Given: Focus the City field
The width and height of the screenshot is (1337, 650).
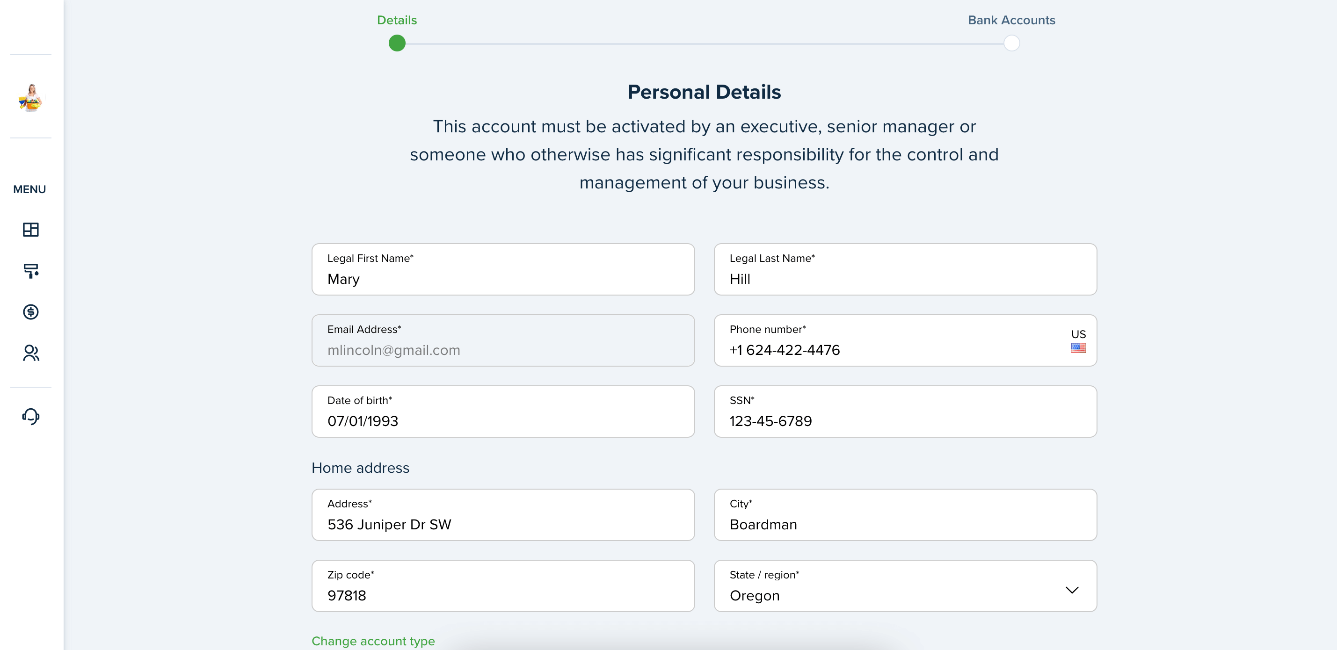Looking at the screenshot, I should [905, 515].
